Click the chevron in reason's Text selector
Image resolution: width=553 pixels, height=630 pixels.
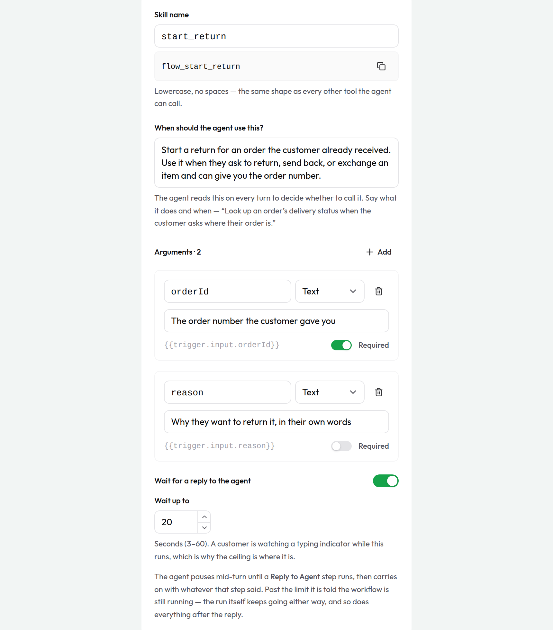coord(353,392)
